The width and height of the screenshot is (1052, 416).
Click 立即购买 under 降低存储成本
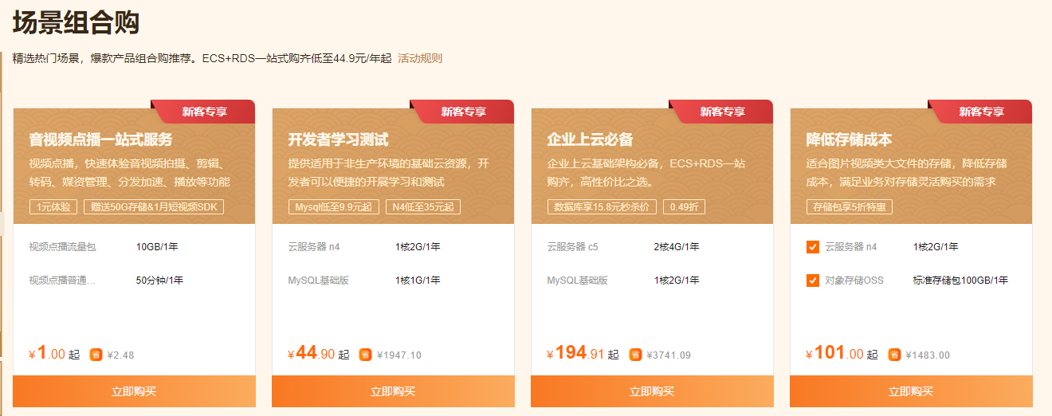pyautogui.click(x=911, y=391)
